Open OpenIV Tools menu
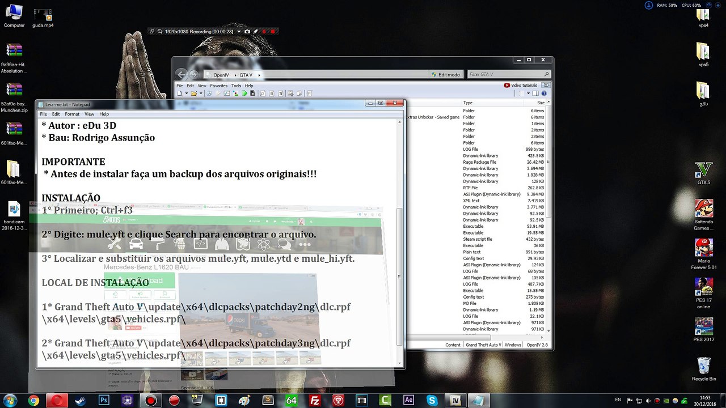The image size is (726, 408). [x=236, y=86]
